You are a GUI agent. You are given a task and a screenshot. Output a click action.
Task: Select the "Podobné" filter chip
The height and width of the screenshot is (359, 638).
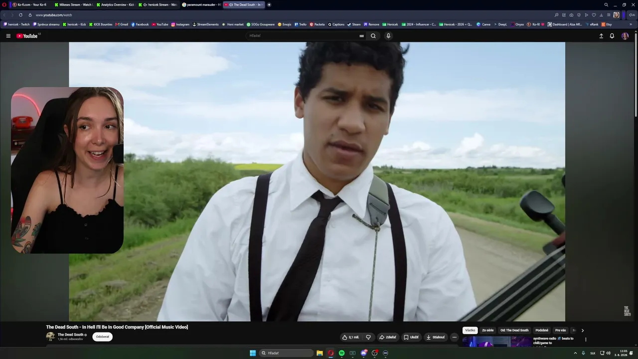[542, 330]
